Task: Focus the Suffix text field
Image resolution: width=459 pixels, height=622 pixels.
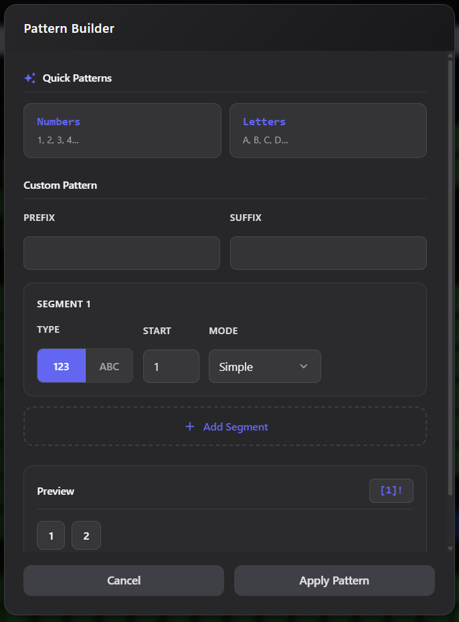Action: point(328,253)
